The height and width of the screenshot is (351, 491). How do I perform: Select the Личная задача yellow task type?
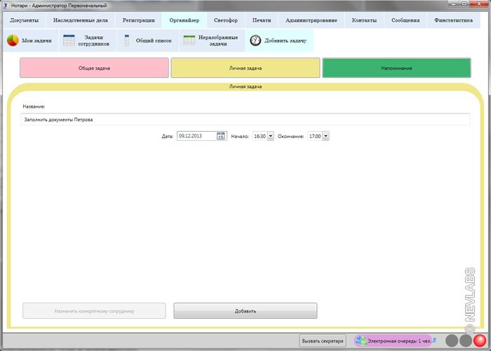pyautogui.click(x=245, y=68)
